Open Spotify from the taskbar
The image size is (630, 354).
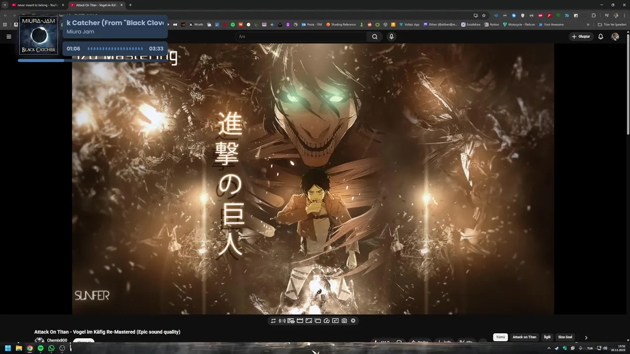point(40,348)
